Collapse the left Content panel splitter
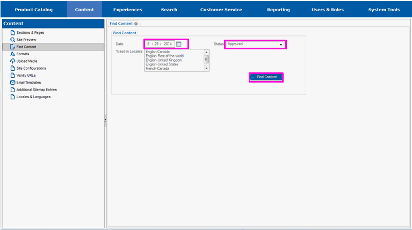The width and height of the screenshot is (412, 230). (x=105, y=121)
